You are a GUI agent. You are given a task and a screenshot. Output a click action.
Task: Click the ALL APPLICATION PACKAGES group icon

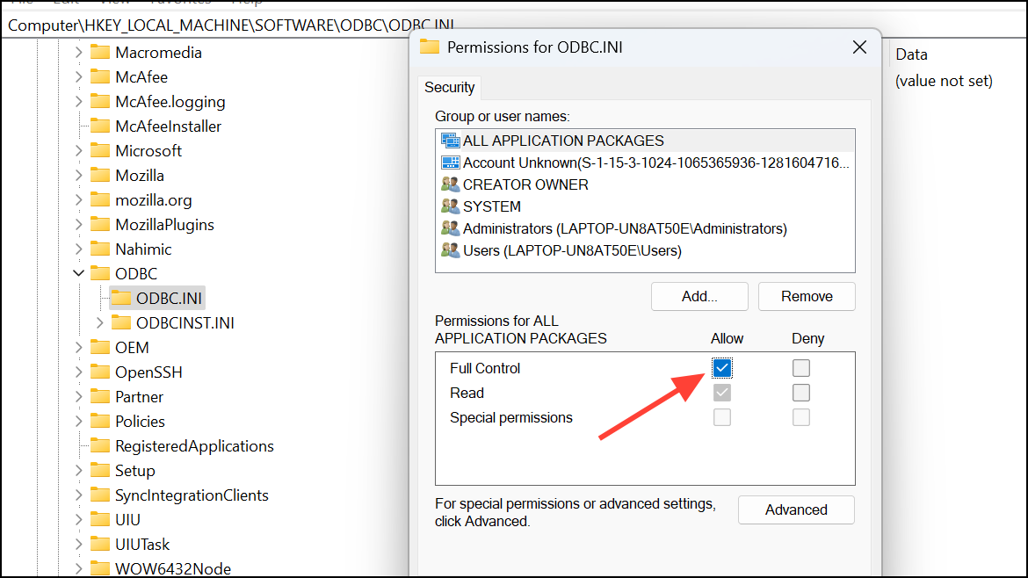tap(449, 140)
